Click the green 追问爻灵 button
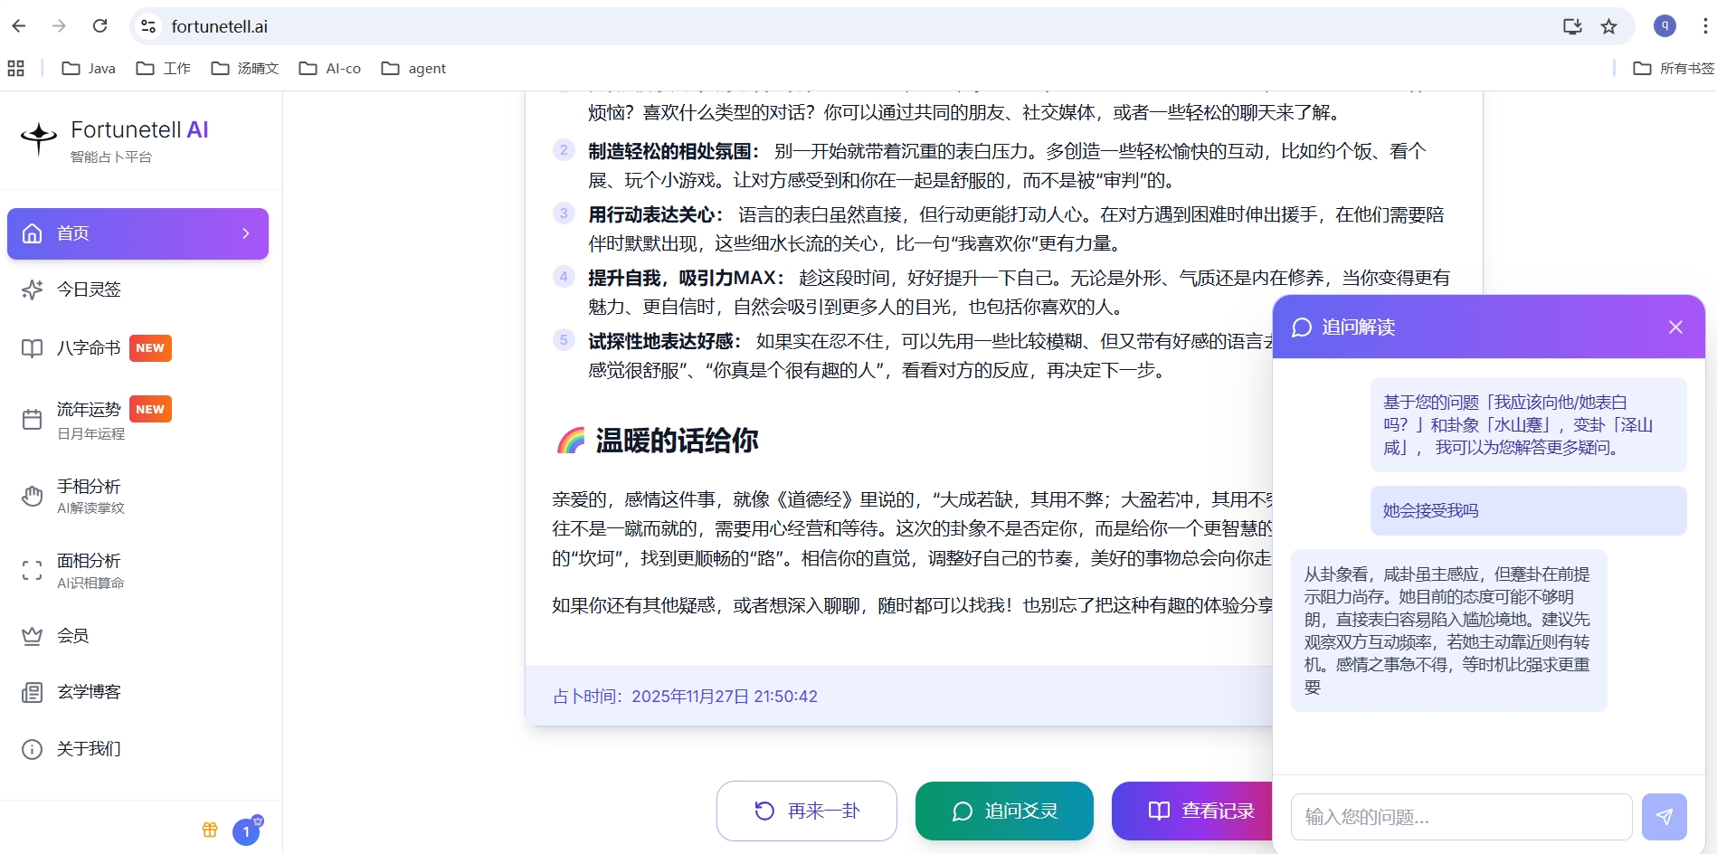The width and height of the screenshot is (1717, 854). 1004,811
